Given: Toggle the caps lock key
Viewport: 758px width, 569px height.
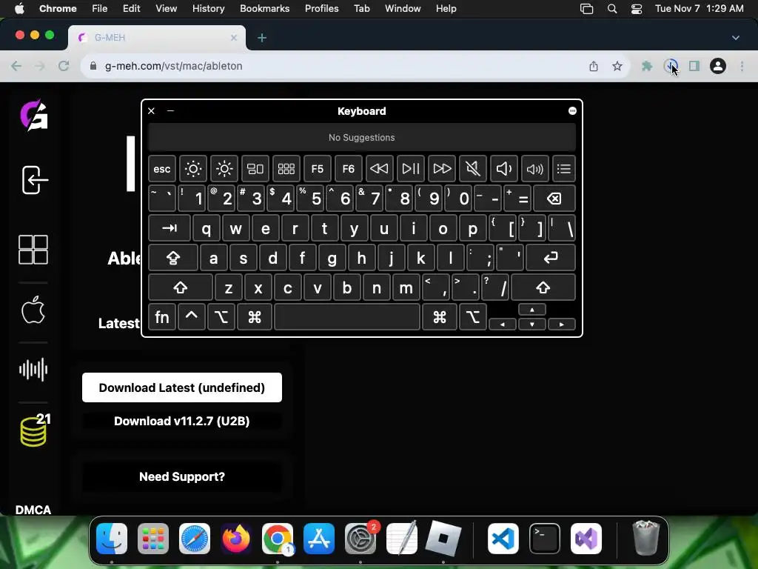Looking at the screenshot, I should [x=173, y=258].
